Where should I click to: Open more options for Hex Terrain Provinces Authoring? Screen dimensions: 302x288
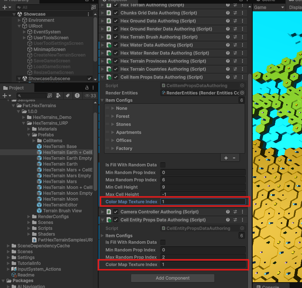point(242,61)
